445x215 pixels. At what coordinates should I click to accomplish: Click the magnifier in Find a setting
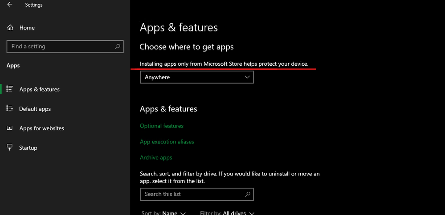coord(118,46)
